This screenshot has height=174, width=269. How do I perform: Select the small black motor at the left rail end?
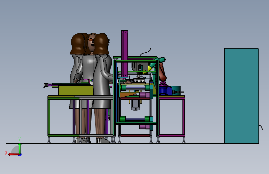click(x=46, y=85)
